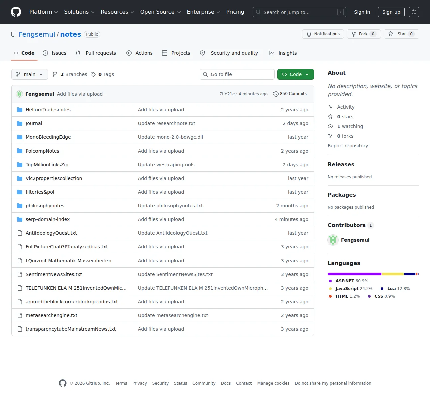Click the filteries&pol folder icon
The image size is (430, 401).
pos(20,192)
